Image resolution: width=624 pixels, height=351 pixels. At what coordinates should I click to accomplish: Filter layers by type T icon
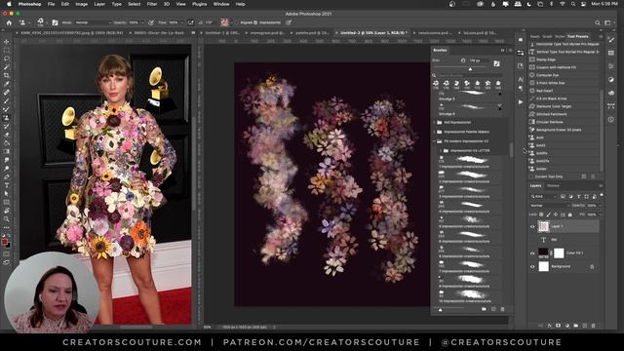coord(578,197)
